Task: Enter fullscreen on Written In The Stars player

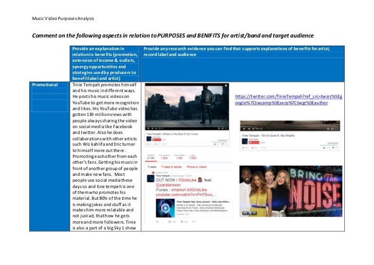Action: (225, 128)
